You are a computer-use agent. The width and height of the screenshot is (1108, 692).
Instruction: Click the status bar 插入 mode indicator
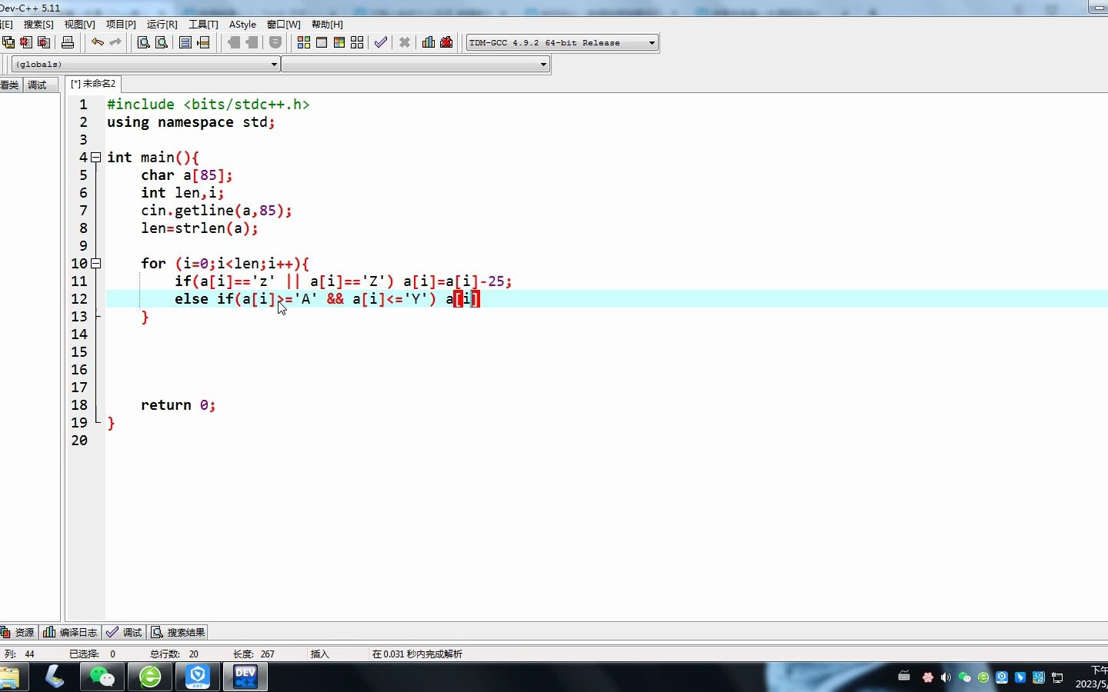coord(319,654)
